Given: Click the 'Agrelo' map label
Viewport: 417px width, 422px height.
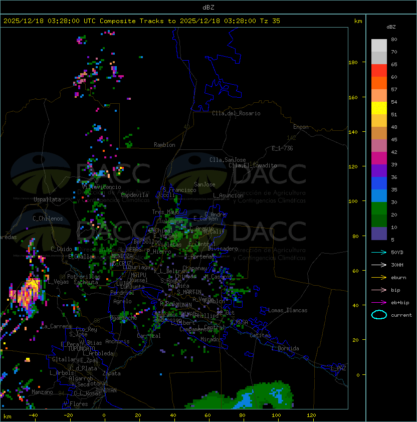Looking at the screenshot, I should pos(122,301).
